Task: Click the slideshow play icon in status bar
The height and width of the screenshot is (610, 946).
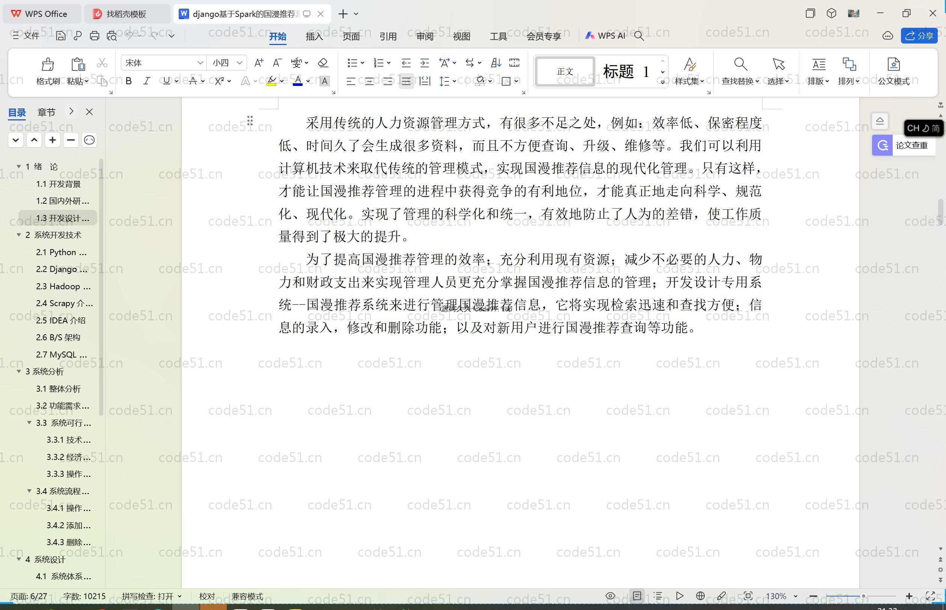Action: click(679, 596)
